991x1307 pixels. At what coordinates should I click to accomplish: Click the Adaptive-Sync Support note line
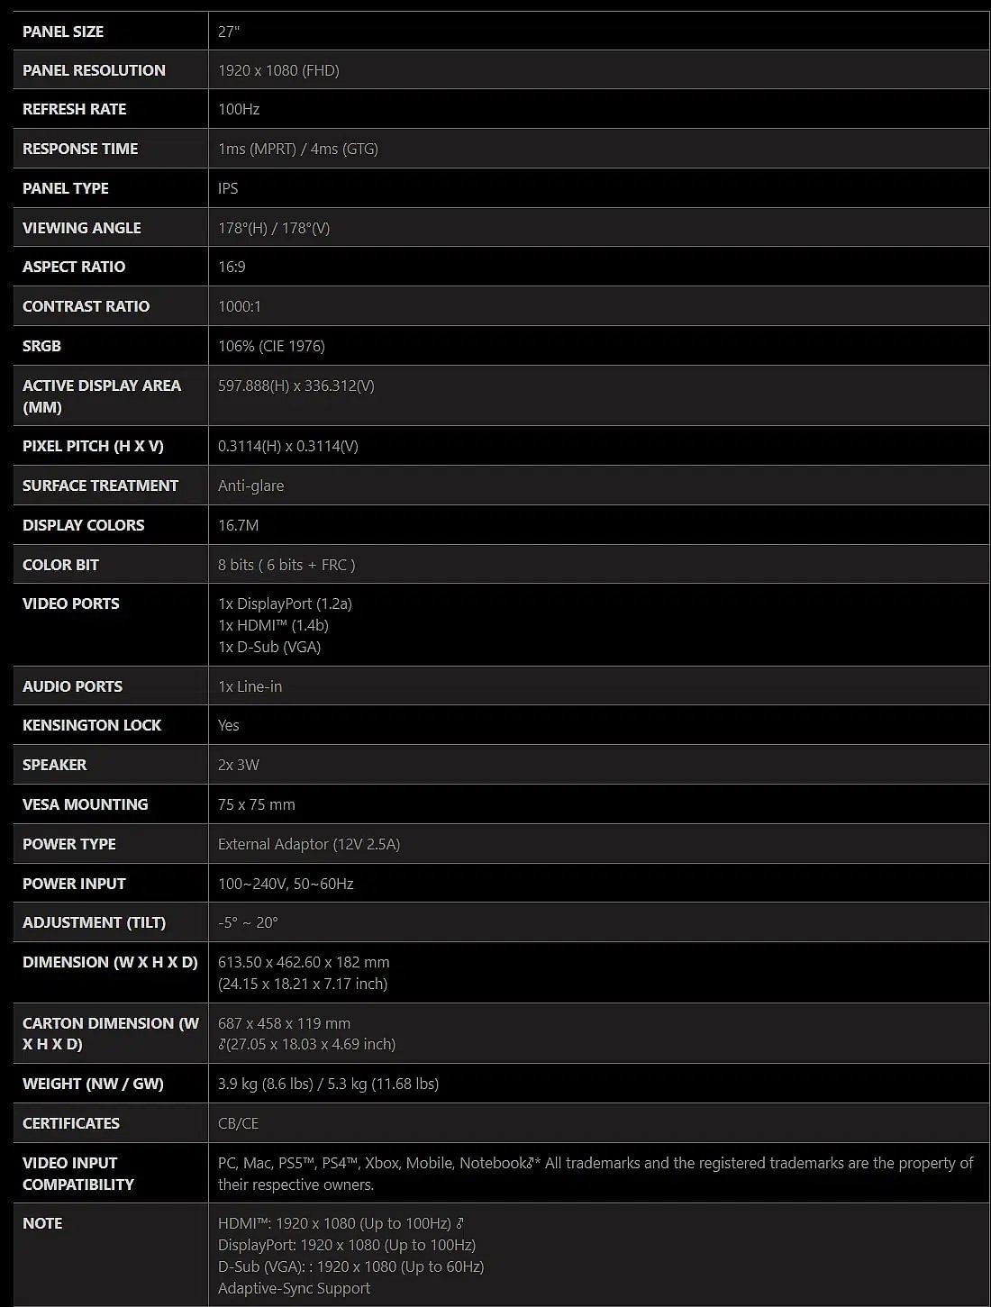294,1288
